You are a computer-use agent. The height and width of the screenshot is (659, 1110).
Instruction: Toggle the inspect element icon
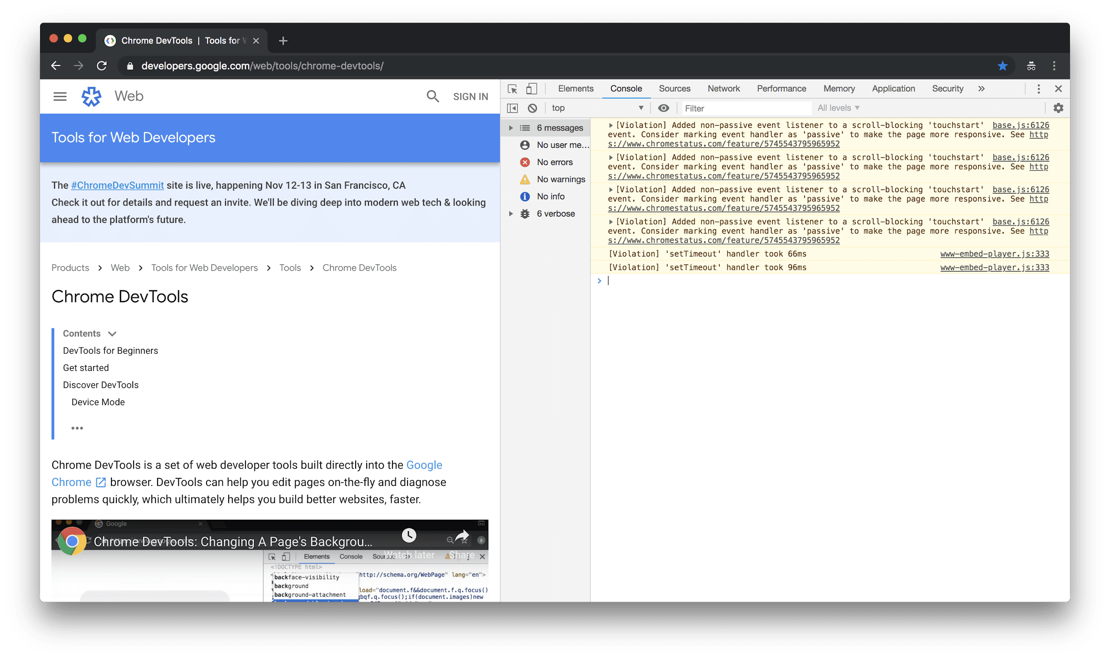[x=512, y=89]
